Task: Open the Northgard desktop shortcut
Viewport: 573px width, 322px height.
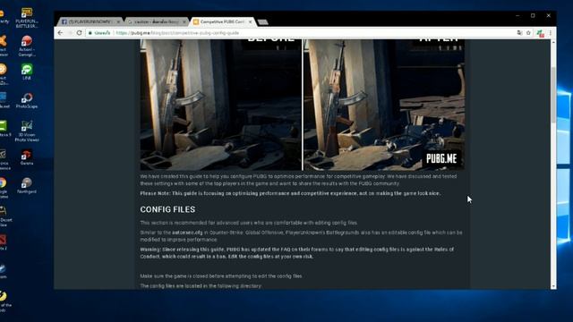Action: tap(27, 185)
